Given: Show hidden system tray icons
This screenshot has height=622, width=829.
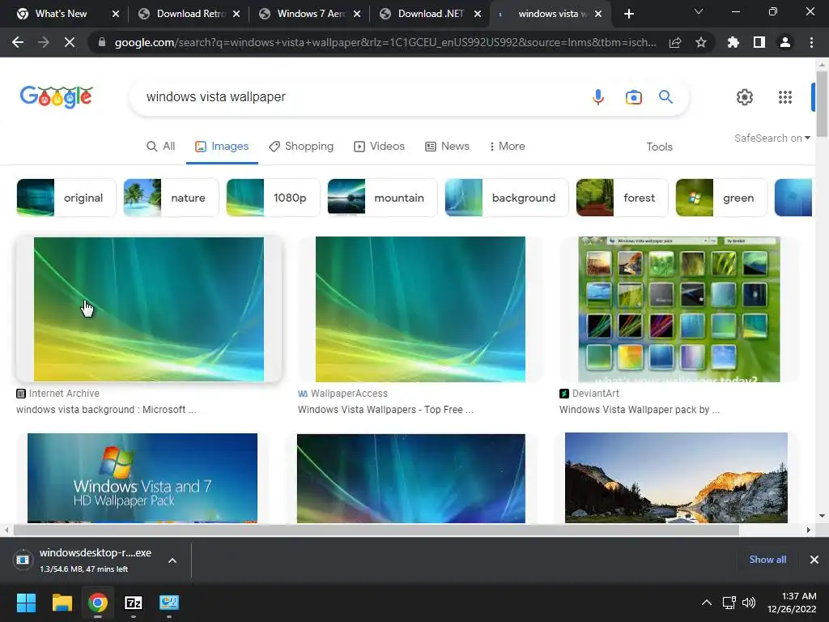Looking at the screenshot, I should tap(706, 603).
